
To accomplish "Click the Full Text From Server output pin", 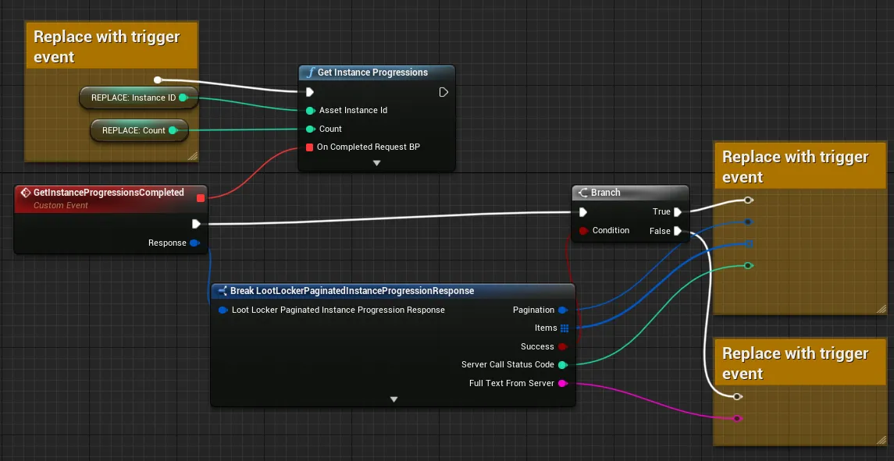I will point(563,383).
